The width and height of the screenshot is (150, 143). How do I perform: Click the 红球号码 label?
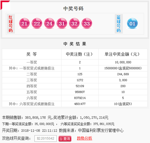coord(11,24)
